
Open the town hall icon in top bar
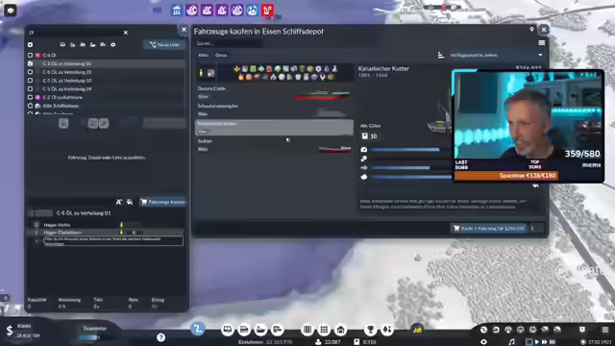(x=177, y=11)
